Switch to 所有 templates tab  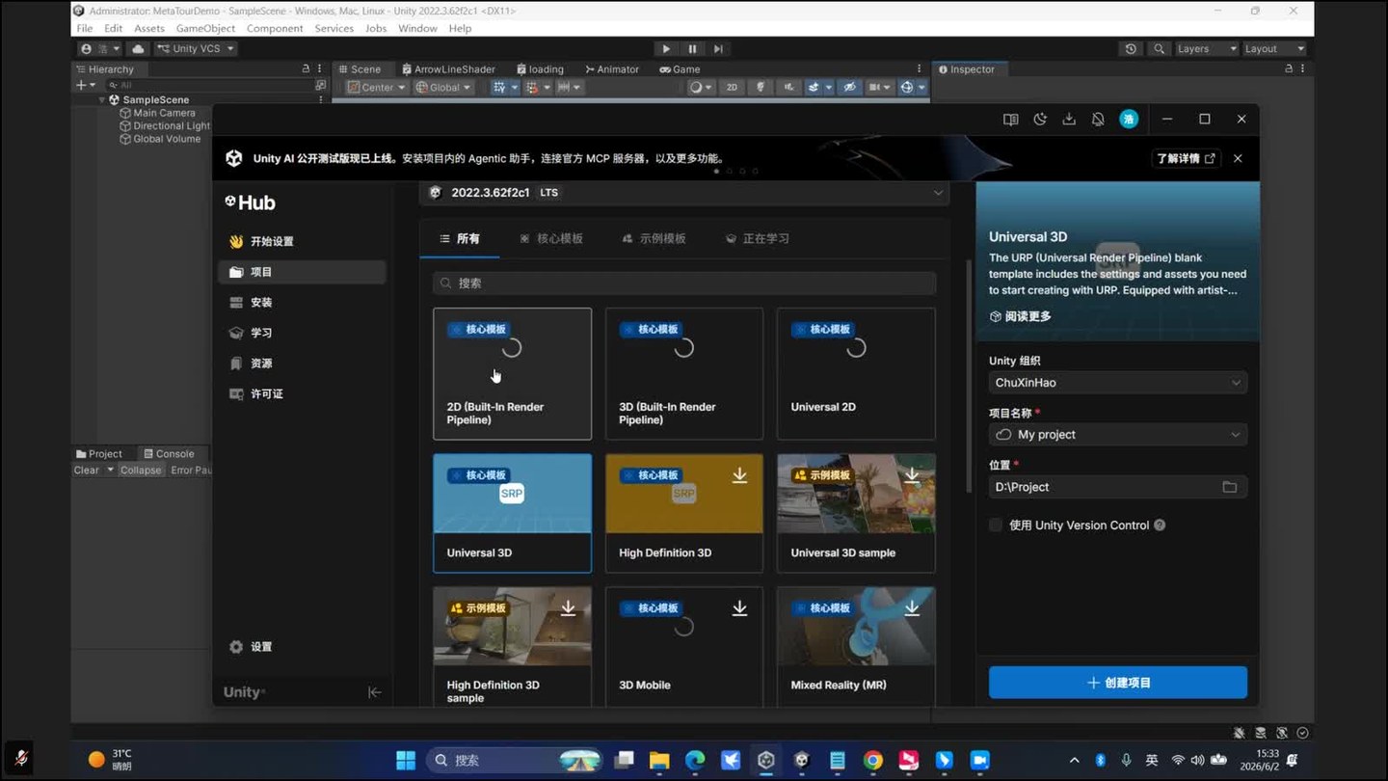click(x=460, y=238)
